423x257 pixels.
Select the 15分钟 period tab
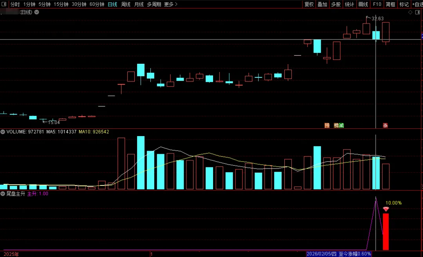[x=61, y=4]
